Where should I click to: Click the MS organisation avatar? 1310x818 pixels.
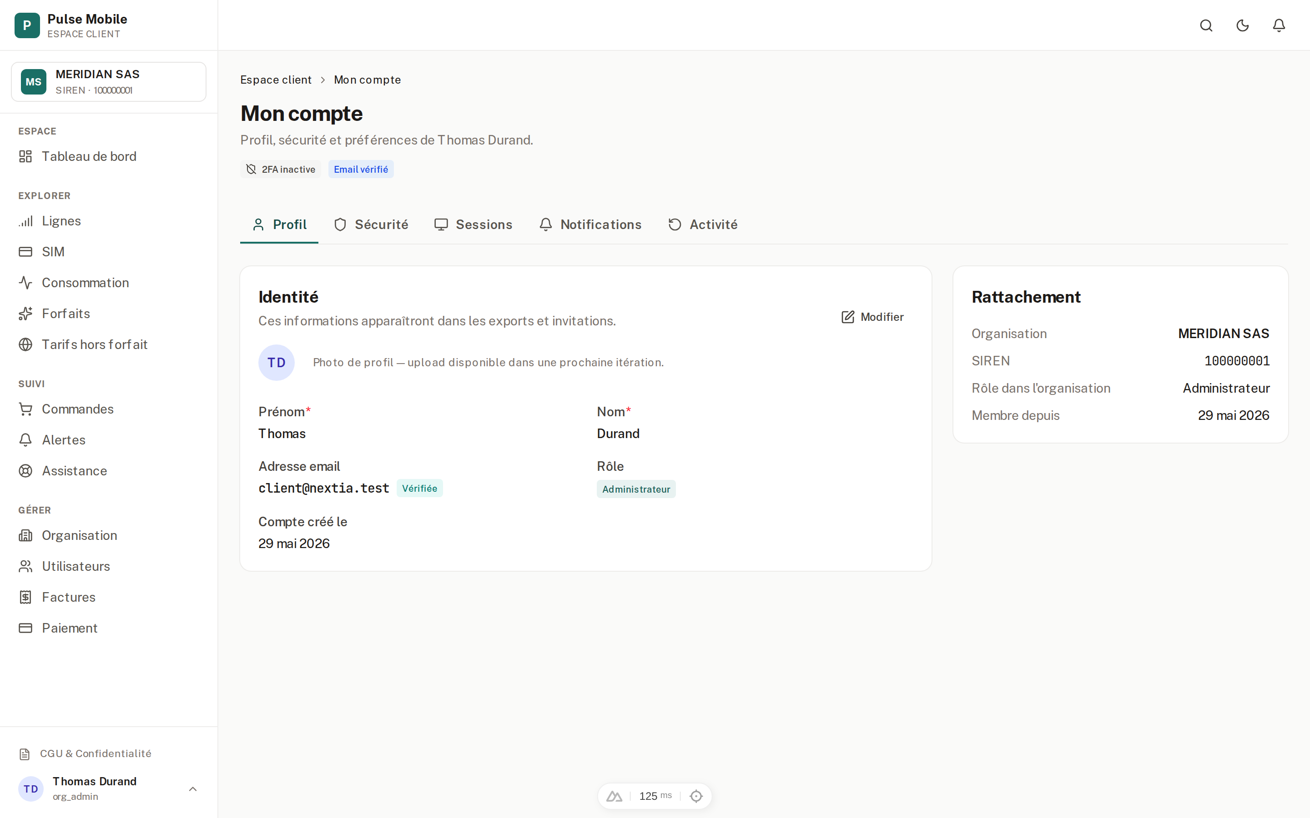coord(34,82)
